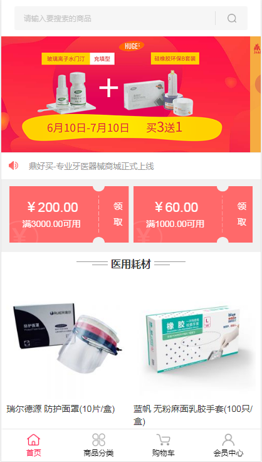The width and height of the screenshot is (262, 462).
Task: Tap the 医用耗材 section heading
Action: tap(131, 264)
